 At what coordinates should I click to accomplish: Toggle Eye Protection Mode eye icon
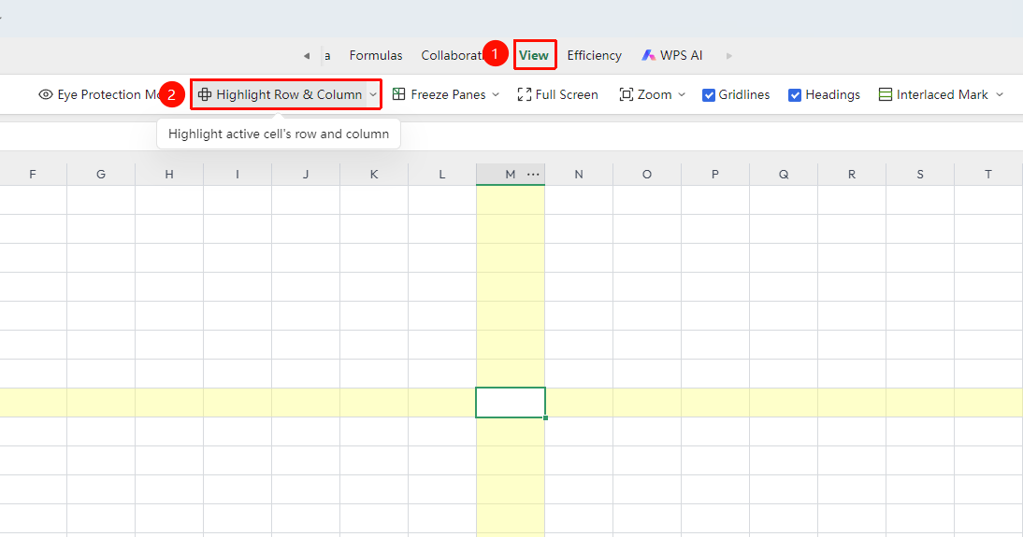tap(46, 94)
